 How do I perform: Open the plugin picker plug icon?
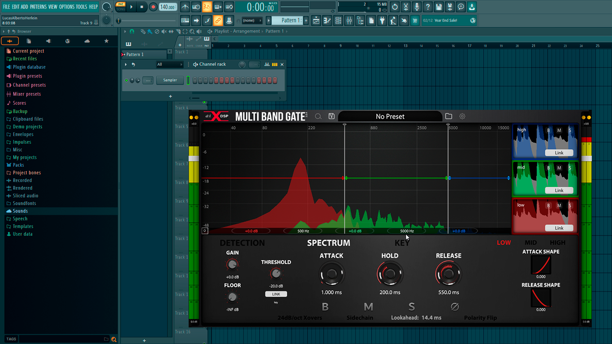point(382,21)
